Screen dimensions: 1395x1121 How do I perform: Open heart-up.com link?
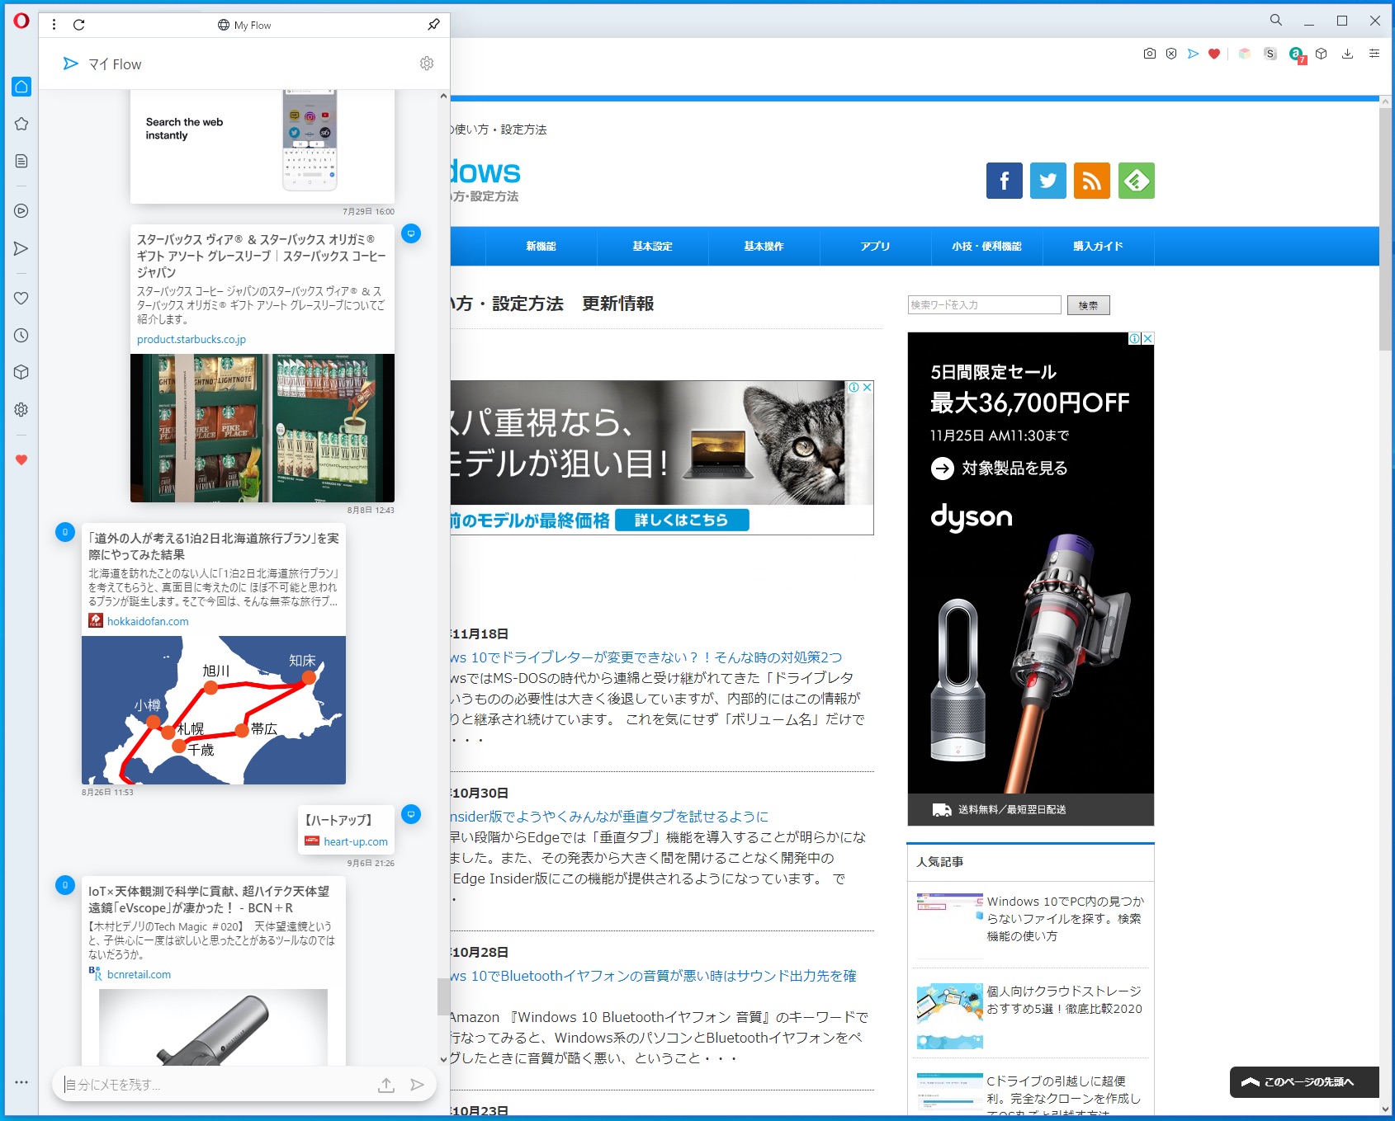coord(356,841)
